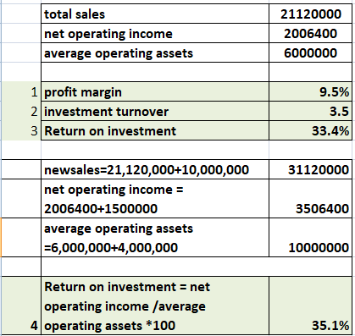The width and height of the screenshot is (355, 336).
Task: Click the 31120000 new sales value
Action: coord(311,169)
